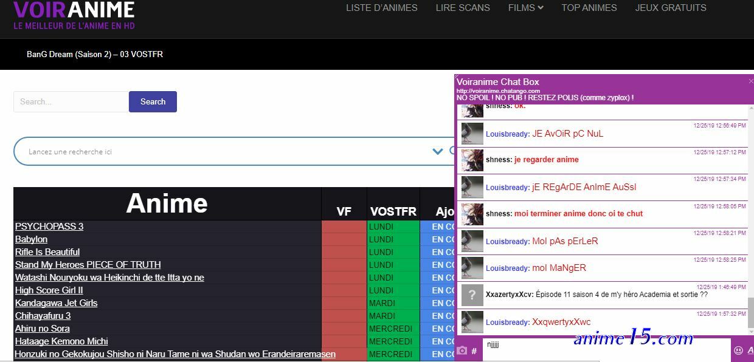The width and height of the screenshot is (754, 362).
Task: Expand the FILMS dropdown menu
Action: tap(525, 8)
